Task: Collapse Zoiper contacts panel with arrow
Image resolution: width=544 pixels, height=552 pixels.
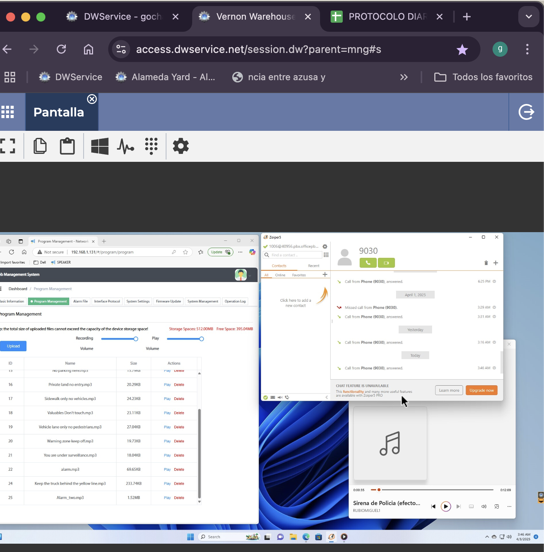Action: [327, 397]
